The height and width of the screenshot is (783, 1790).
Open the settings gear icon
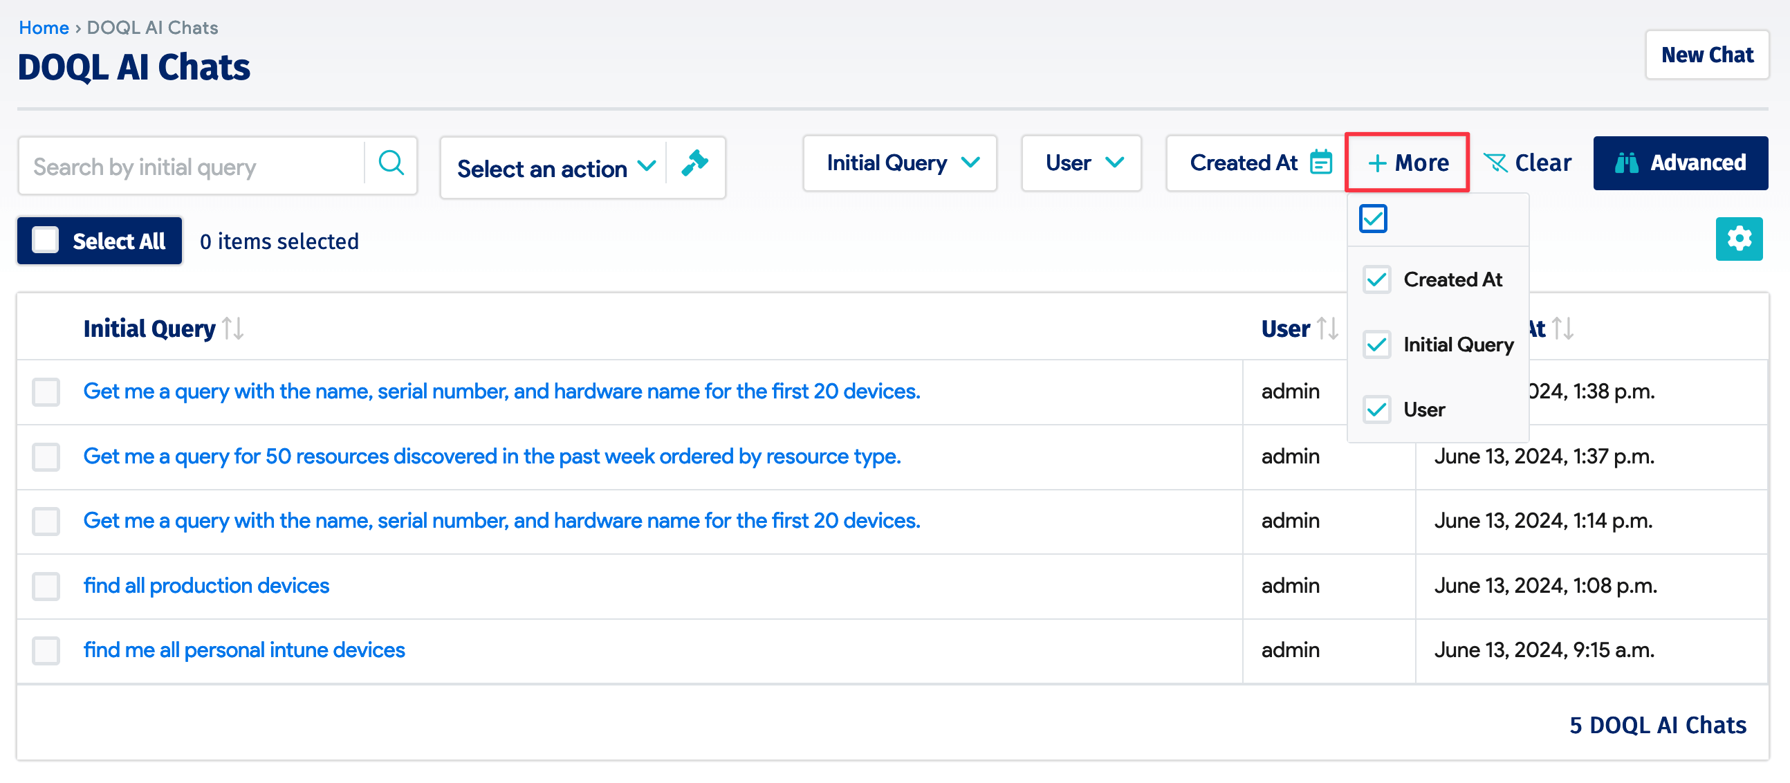pos(1739,239)
